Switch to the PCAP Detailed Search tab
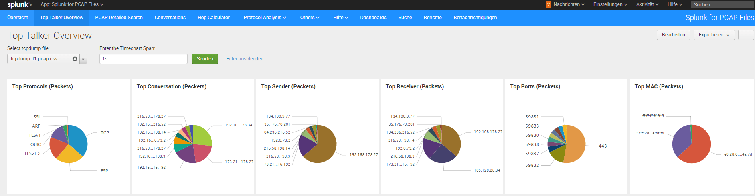Image resolution: width=755 pixels, height=196 pixels. pyautogui.click(x=119, y=18)
